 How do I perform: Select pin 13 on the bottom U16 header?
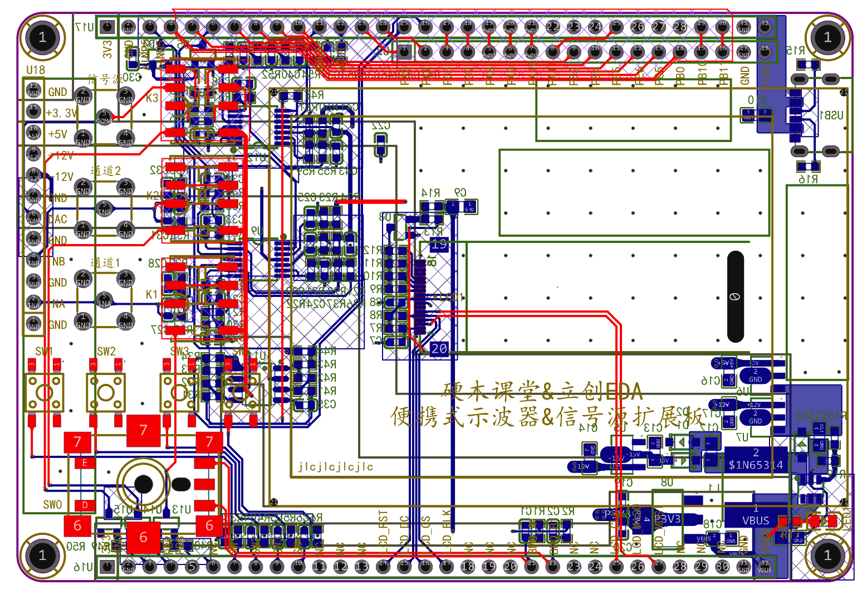coord(361,567)
